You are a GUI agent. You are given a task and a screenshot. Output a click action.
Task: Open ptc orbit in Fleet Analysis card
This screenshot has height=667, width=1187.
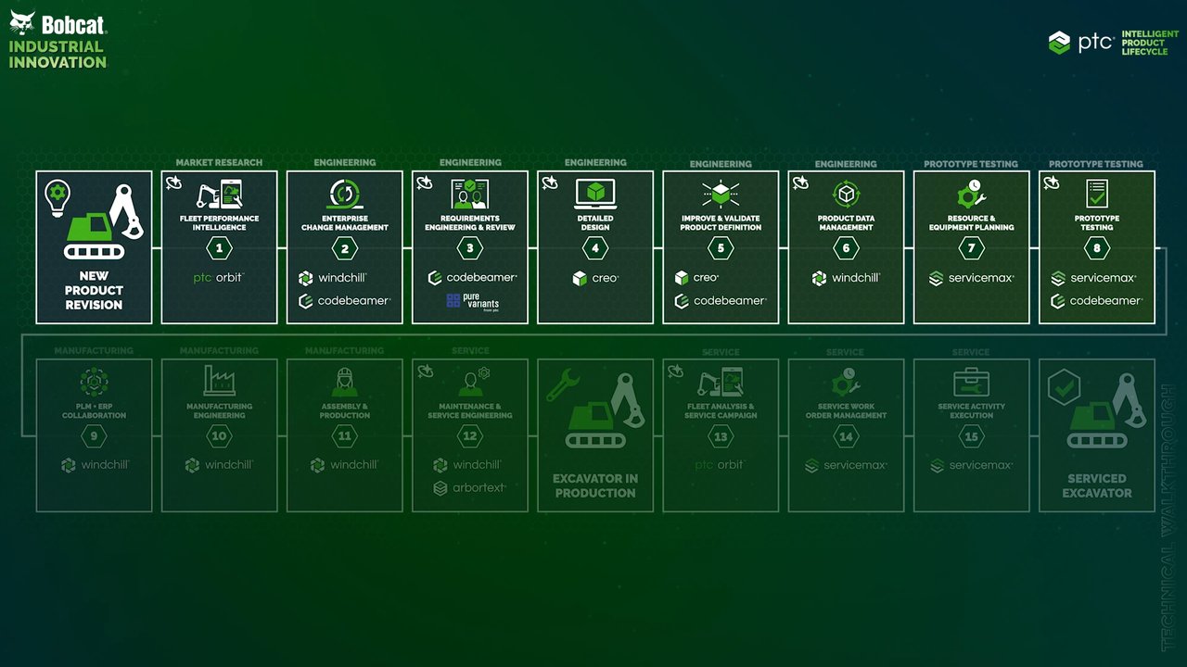[720, 465]
